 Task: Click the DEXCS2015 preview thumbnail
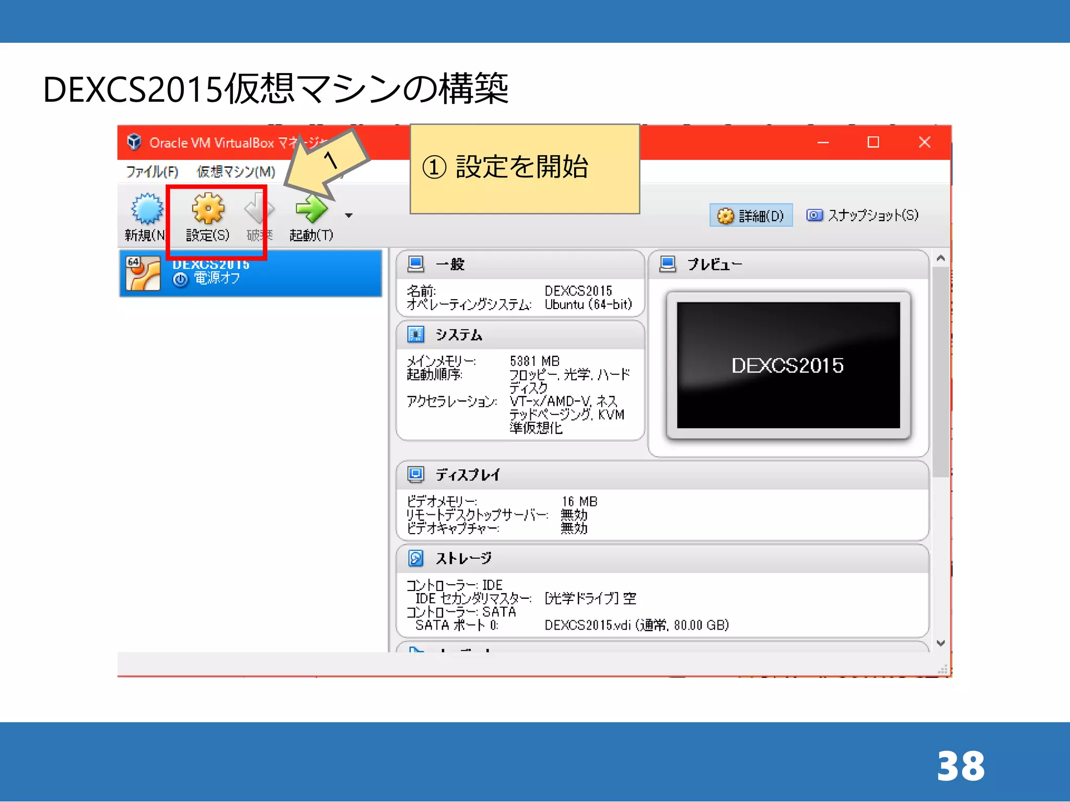point(788,365)
